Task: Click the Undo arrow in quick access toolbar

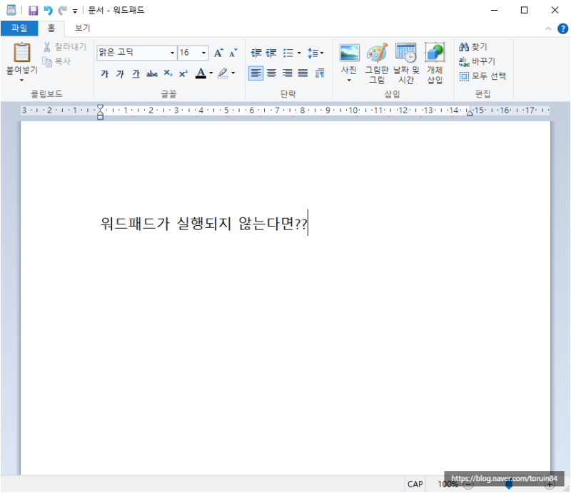Action: tap(46, 9)
